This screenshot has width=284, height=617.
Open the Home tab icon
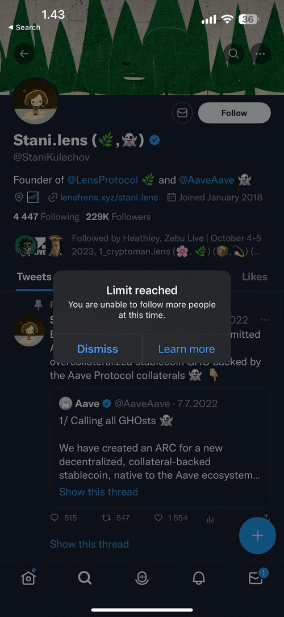coord(28,577)
